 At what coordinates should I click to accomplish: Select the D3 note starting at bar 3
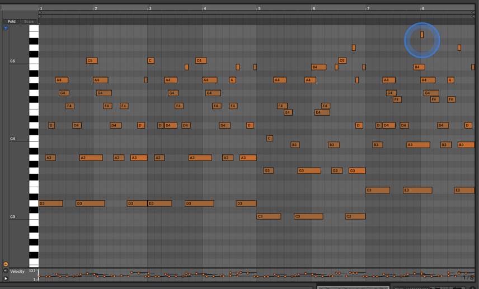pos(160,203)
